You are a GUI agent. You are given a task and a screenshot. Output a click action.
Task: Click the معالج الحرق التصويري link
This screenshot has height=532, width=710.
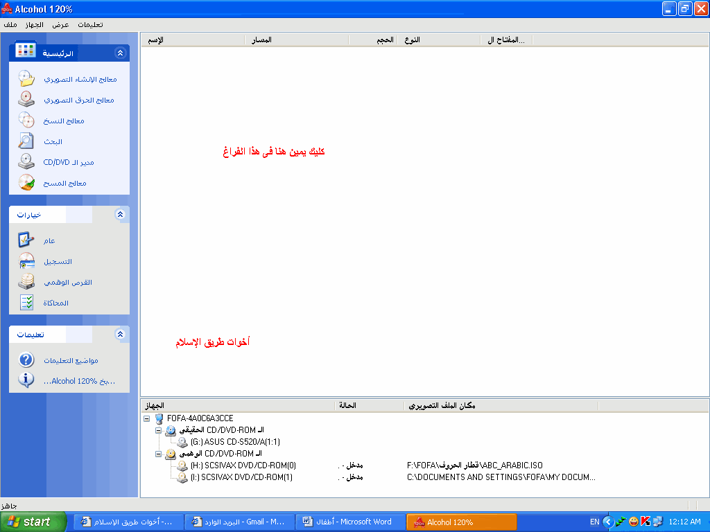pos(79,100)
